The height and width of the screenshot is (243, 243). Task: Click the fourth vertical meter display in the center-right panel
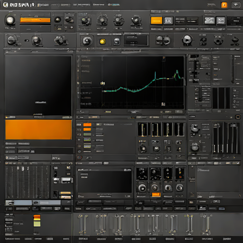coord(180,130)
